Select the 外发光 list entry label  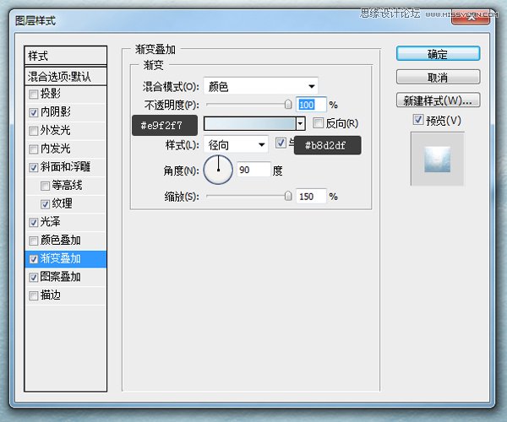[x=56, y=130]
